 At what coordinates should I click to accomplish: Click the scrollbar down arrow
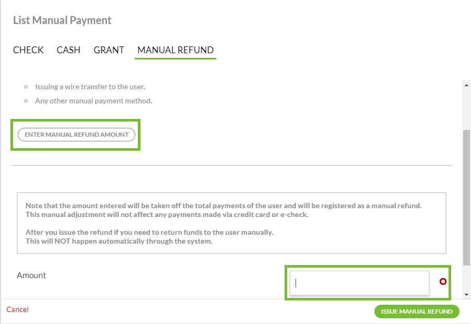[466, 294]
